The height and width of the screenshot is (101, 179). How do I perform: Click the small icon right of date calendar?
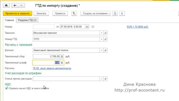click(93, 27)
